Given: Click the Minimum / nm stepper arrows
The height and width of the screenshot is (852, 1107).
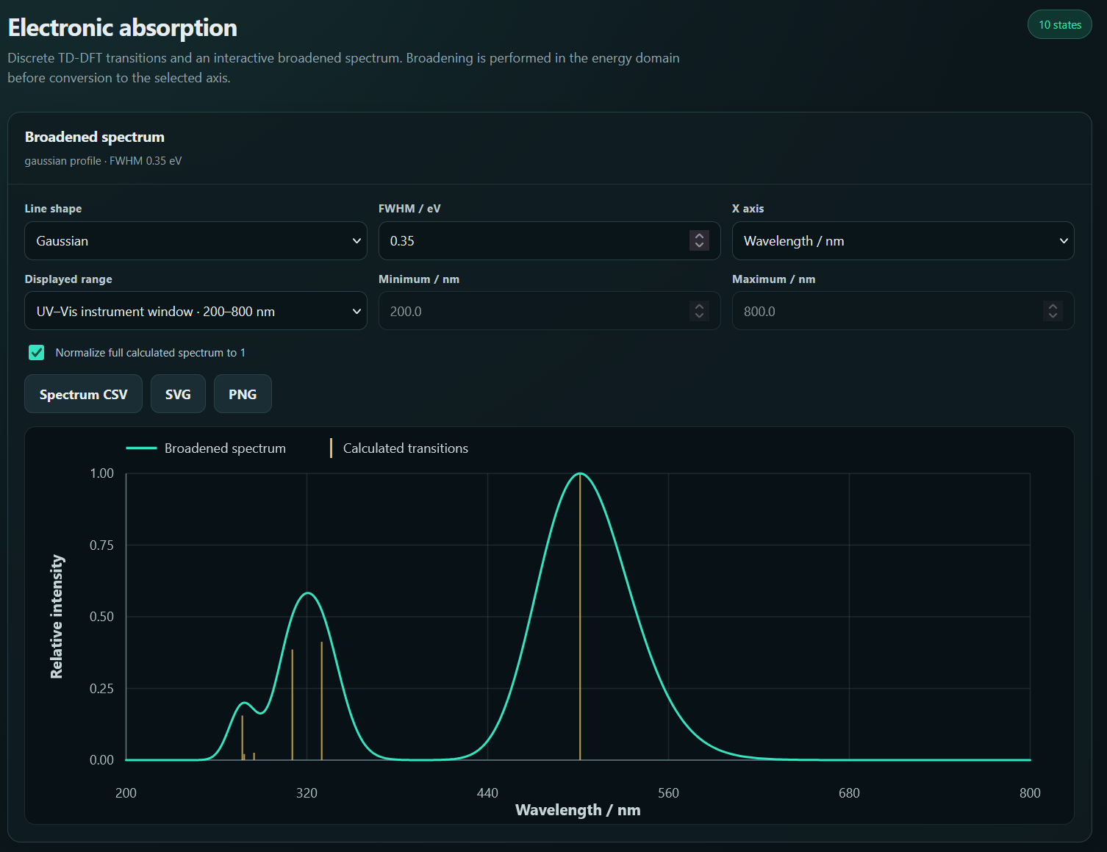Looking at the screenshot, I should (x=699, y=311).
